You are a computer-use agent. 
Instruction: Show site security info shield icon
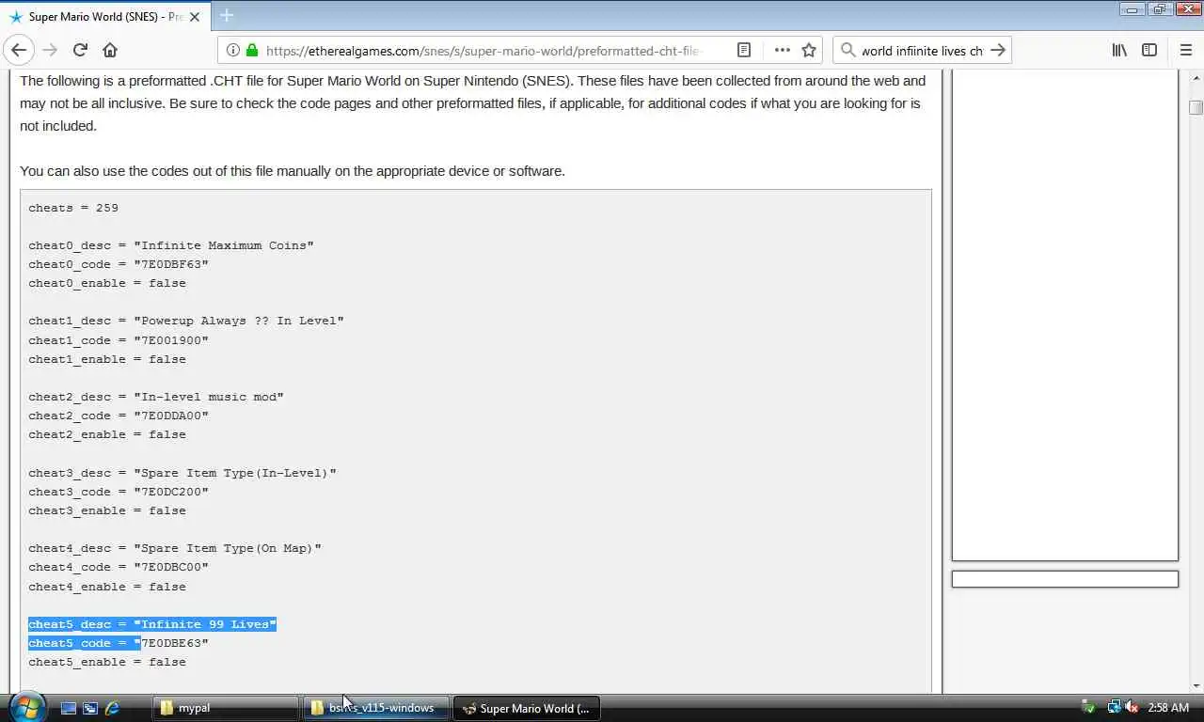(234, 50)
